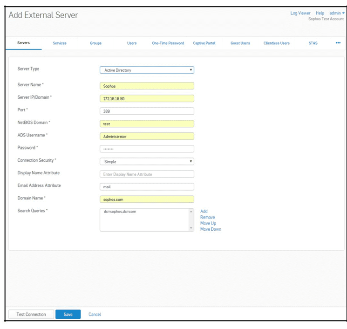Save the external server settings

68,314
